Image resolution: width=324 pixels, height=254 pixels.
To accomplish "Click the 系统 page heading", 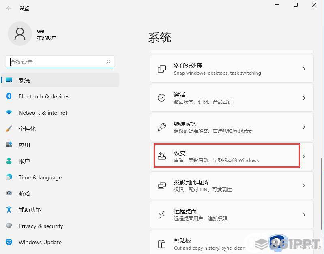I will (x=160, y=37).
